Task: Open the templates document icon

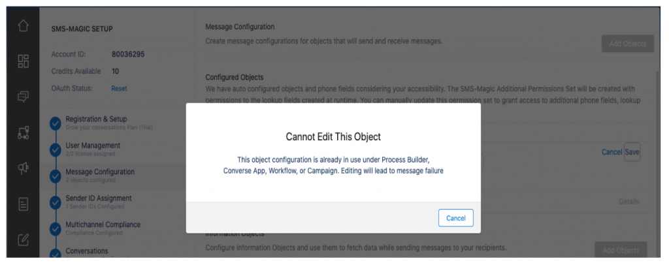Action: [x=23, y=204]
